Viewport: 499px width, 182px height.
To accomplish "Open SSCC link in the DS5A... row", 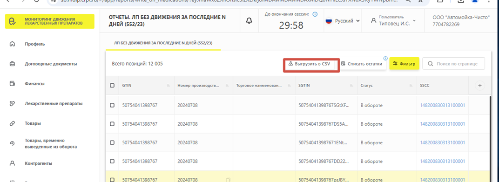I will click(443, 124).
